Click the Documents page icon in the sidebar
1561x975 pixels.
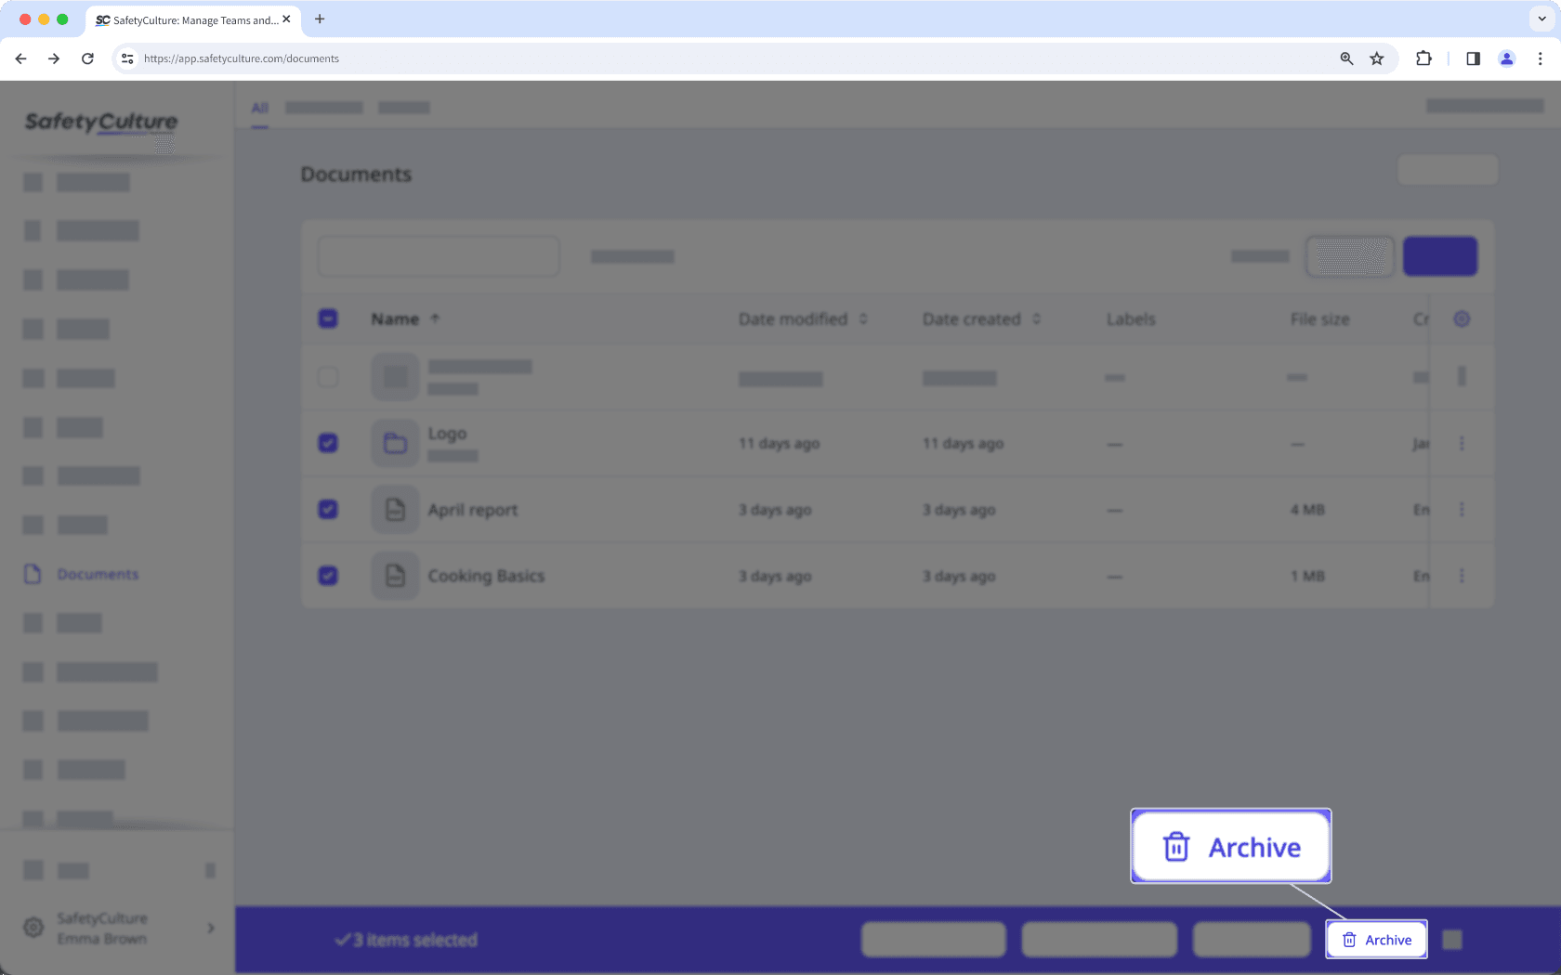point(33,574)
